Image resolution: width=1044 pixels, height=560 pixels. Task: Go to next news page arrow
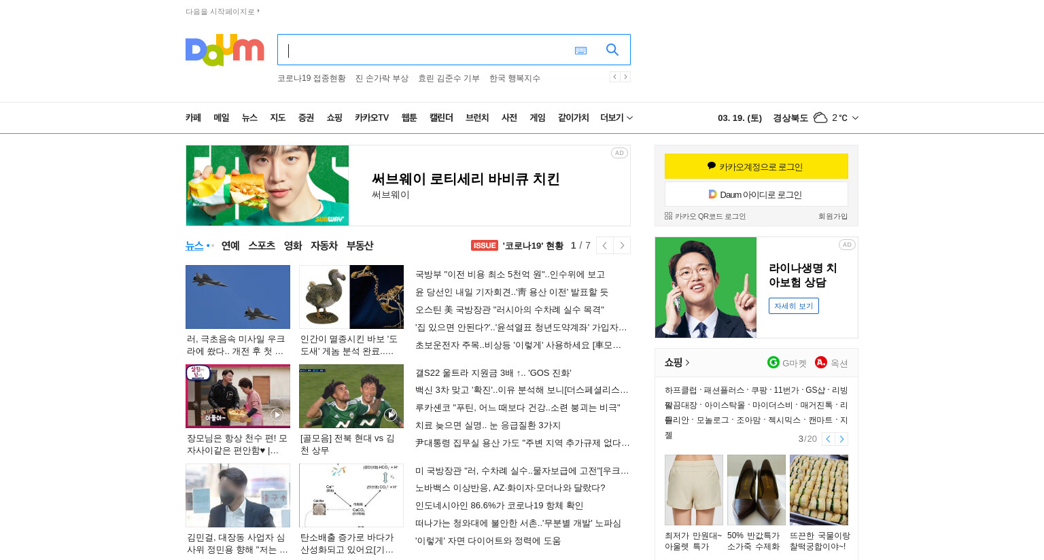click(x=622, y=245)
